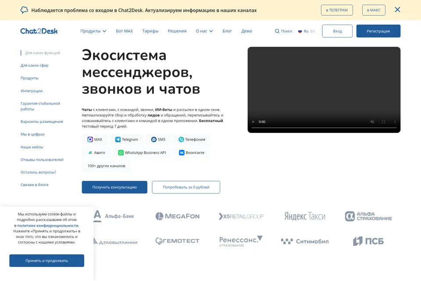The height and width of the screenshot is (281, 421).
Task: Open the Бот MAX menu item
Action: tap(124, 31)
